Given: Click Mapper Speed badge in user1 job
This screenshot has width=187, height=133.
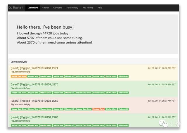Looking at the screenshot, I should 46,76.
